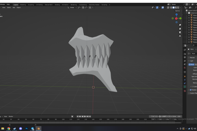Screen dimensions: 197x131
Task: Open the World properties red globe icon
Action: [x=185, y=68]
